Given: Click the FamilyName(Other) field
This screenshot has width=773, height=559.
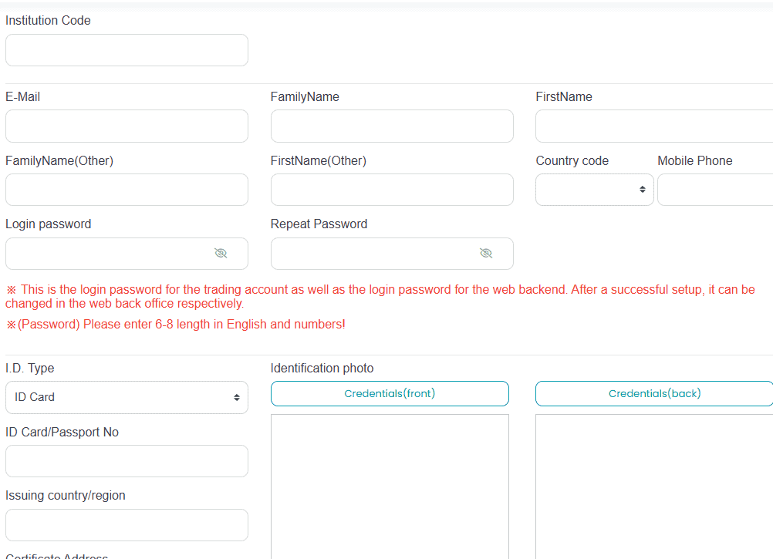Looking at the screenshot, I should (127, 189).
